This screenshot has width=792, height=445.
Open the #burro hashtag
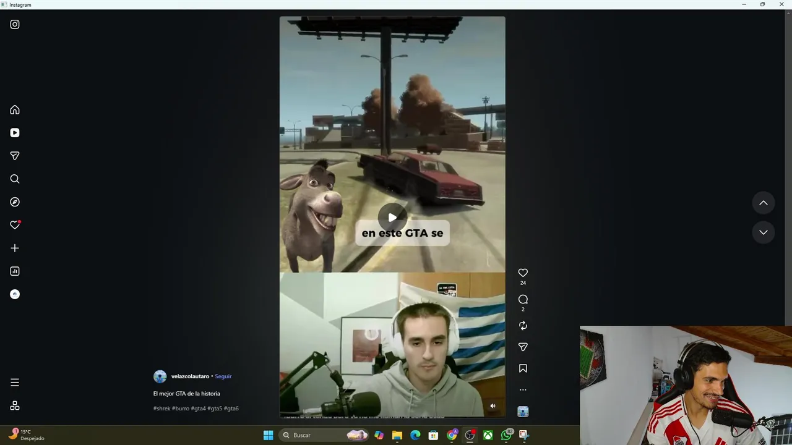(x=181, y=409)
